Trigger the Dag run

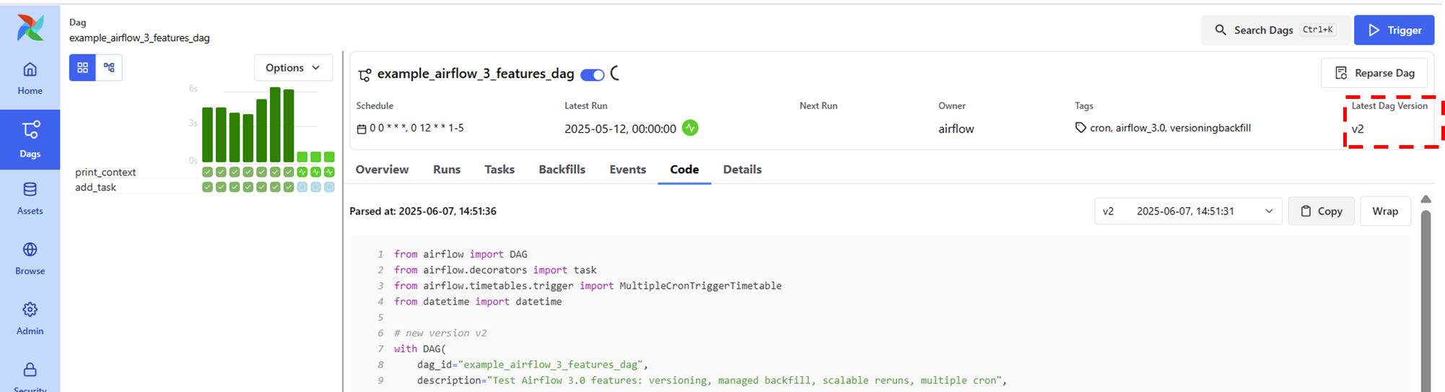click(x=1394, y=30)
